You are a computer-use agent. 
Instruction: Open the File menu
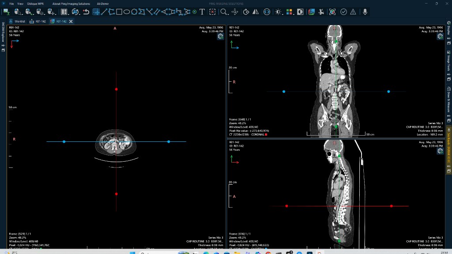coord(11,4)
